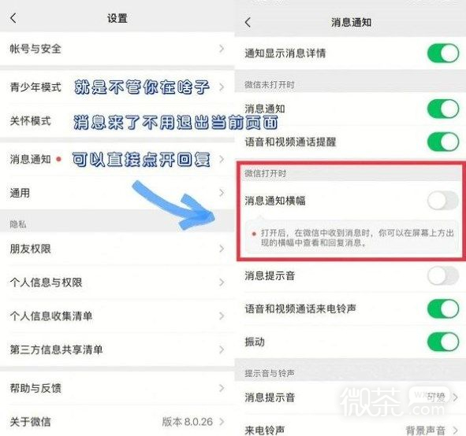
Task: Click chevron on 来电铃声 row
Action: (455, 430)
